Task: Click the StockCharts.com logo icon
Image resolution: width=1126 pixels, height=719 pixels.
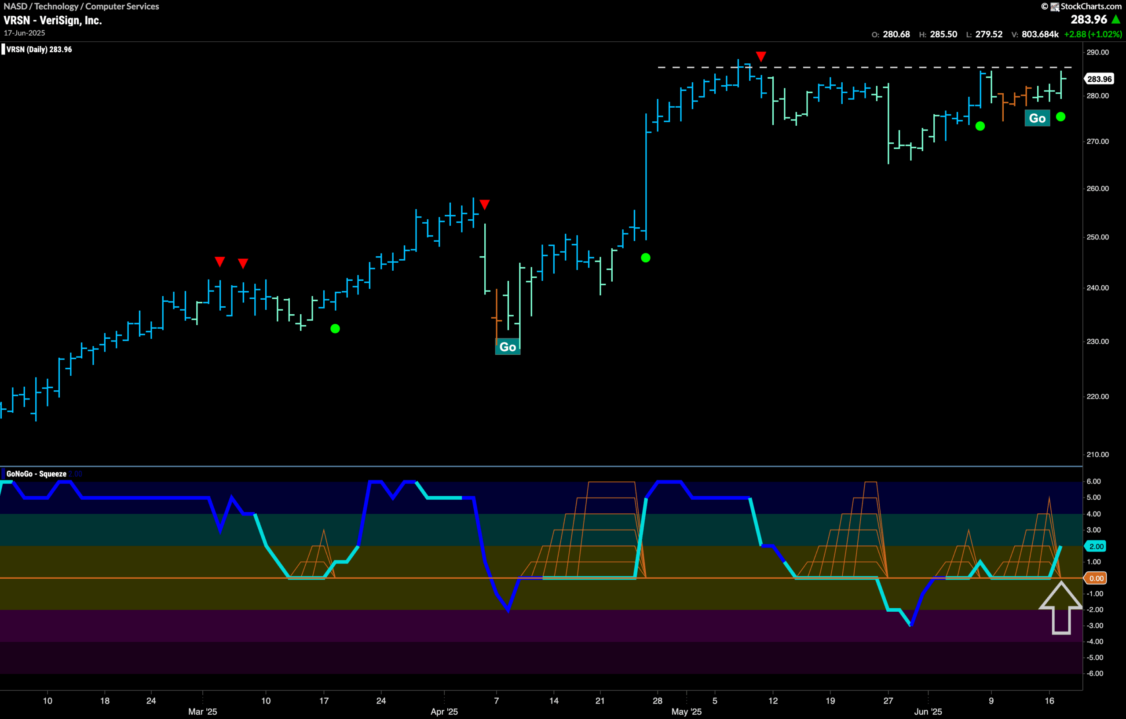Action: (x=1055, y=7)
